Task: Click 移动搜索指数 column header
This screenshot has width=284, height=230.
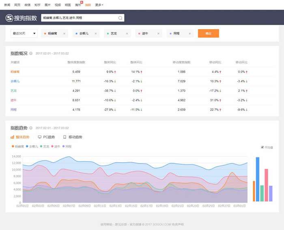Action: [x=181, y=62]
